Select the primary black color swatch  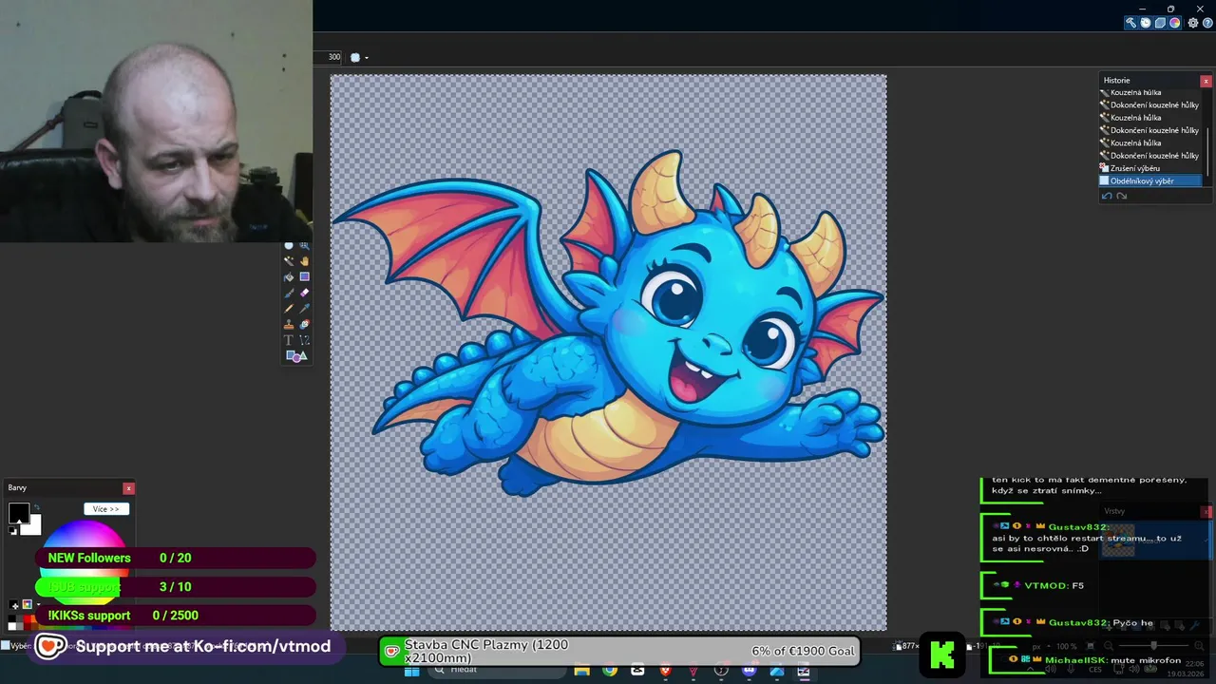pyautogui.click(x=18, y=513)
